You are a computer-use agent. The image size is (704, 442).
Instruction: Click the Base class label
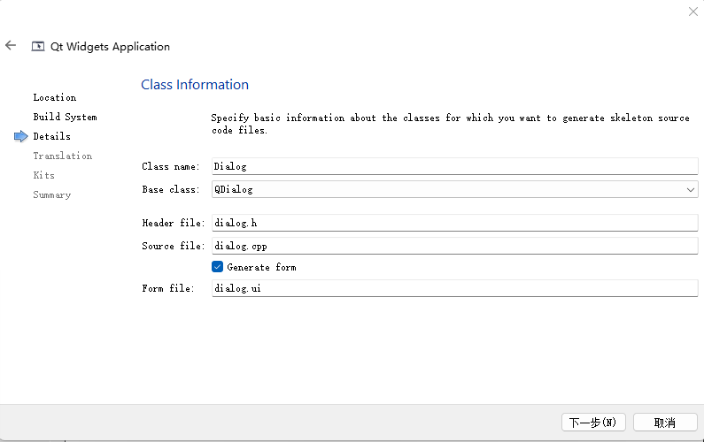click(x=170, y=190)
